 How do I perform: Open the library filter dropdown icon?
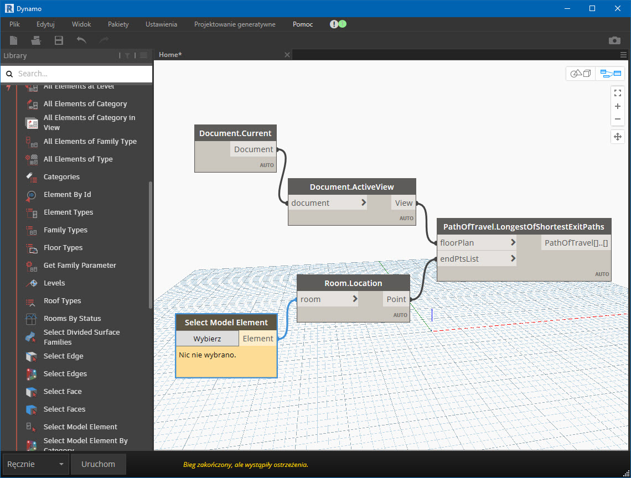coord(127,55)
